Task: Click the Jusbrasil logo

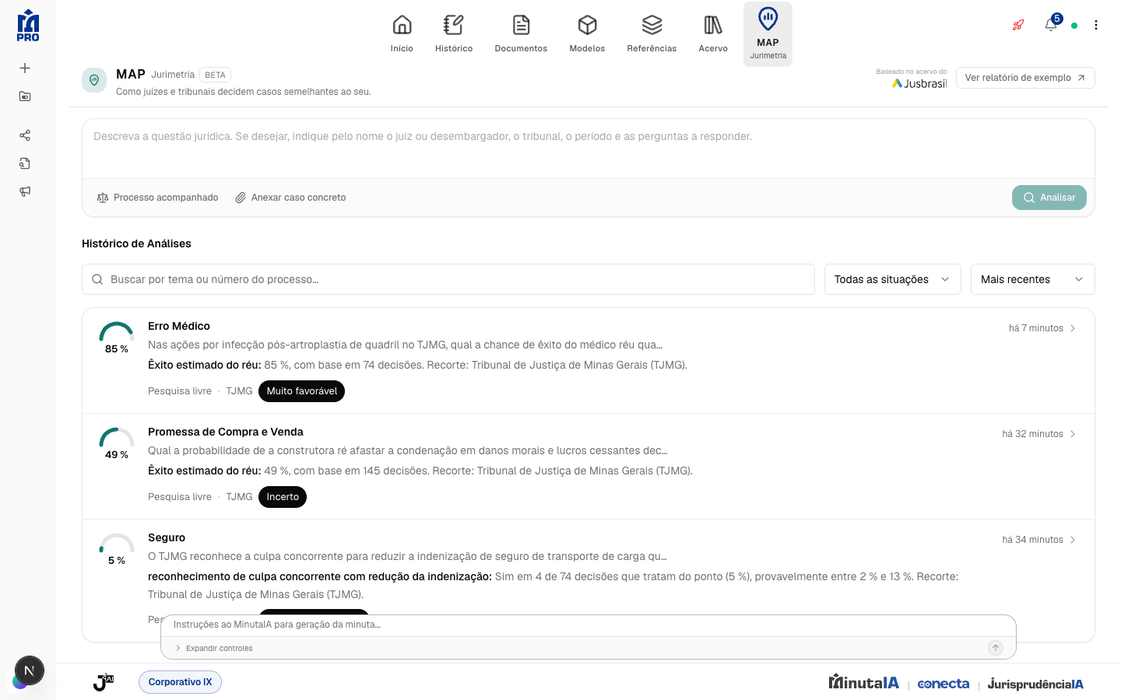Action: coord(919,83)
